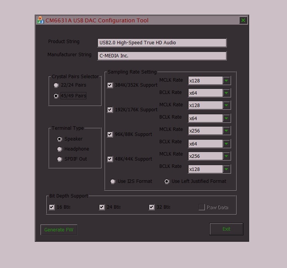This screenshot has width=287, height=268.
Task: Expand BCLK Rate dropdown for 48K/44K
Action: pyautogui.click(x=226, y=169)
